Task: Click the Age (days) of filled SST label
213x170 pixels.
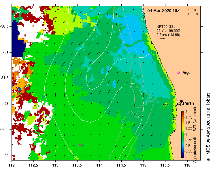Action: click(x=195, y=135)
